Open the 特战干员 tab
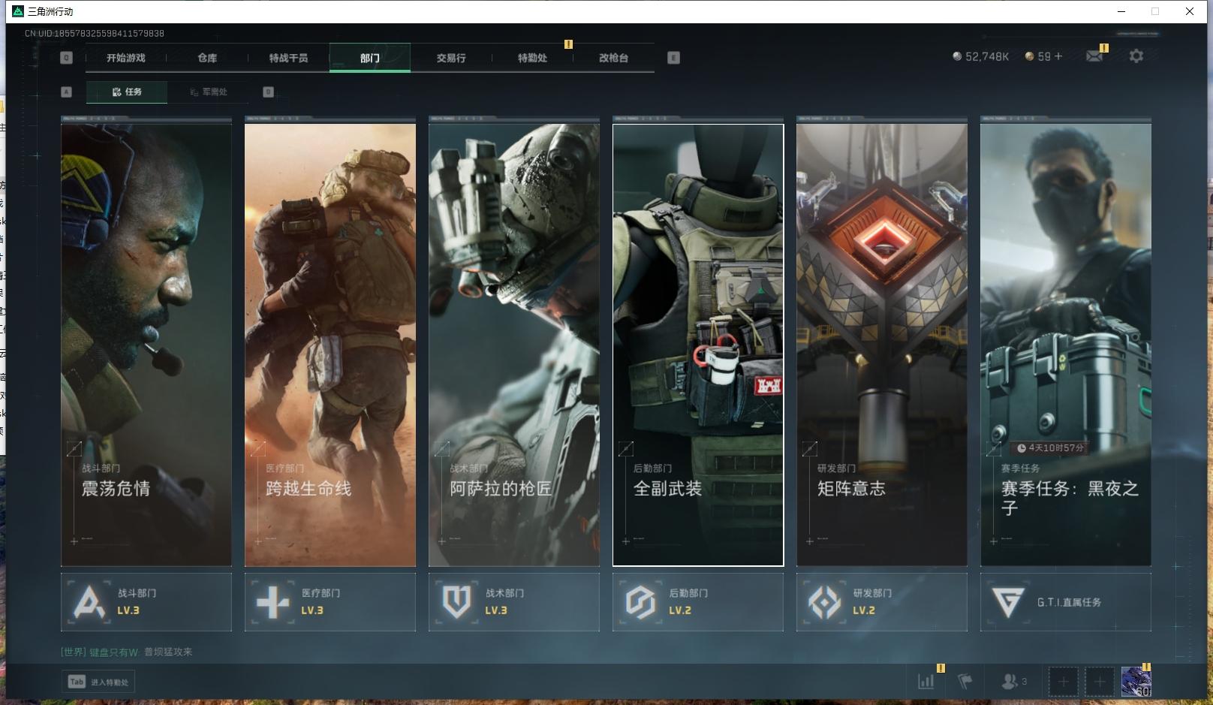 [288, 58]
